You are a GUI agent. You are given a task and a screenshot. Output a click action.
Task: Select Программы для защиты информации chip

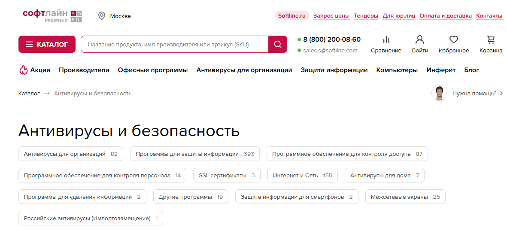tap(195, 154)
